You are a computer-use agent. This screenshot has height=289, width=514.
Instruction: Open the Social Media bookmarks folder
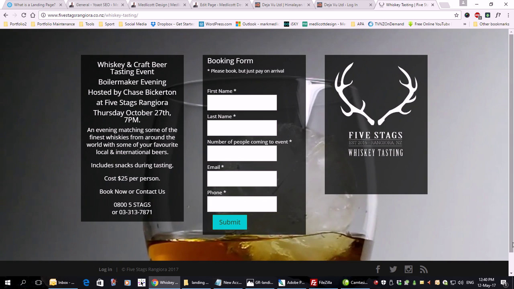132,24
